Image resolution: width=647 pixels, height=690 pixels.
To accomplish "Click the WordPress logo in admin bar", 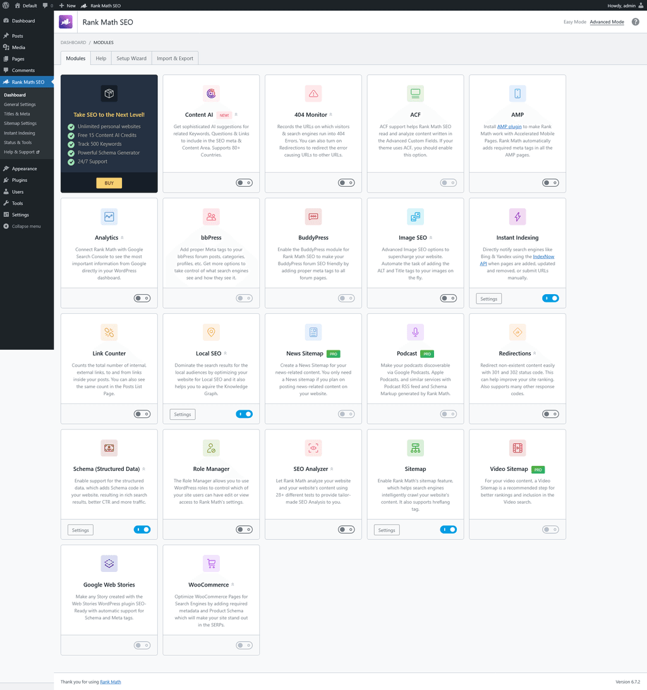I will (x=6, y=5).
